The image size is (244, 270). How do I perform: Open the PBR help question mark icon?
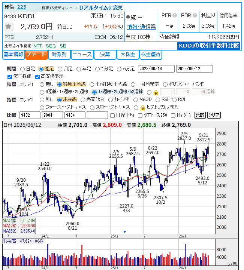tap(195, 15)
